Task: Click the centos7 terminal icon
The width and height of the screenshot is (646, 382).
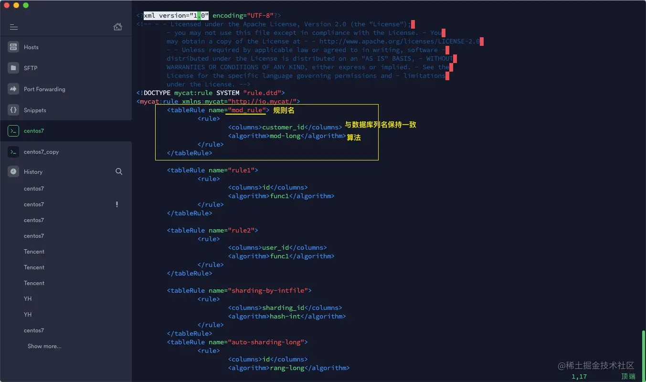Action: click(x=13, y=131)
